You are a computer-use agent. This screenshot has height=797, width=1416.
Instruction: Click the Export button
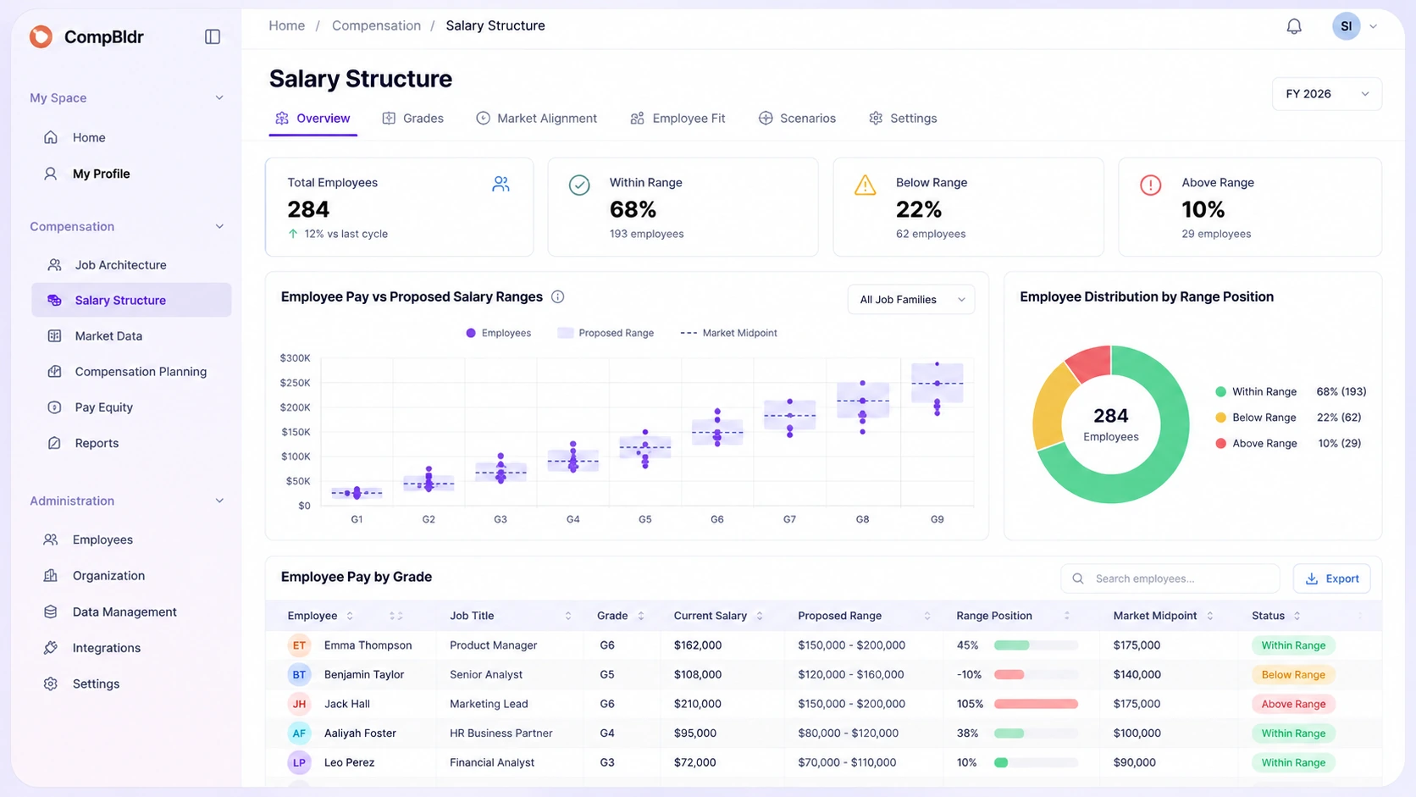coord(1331,578)
